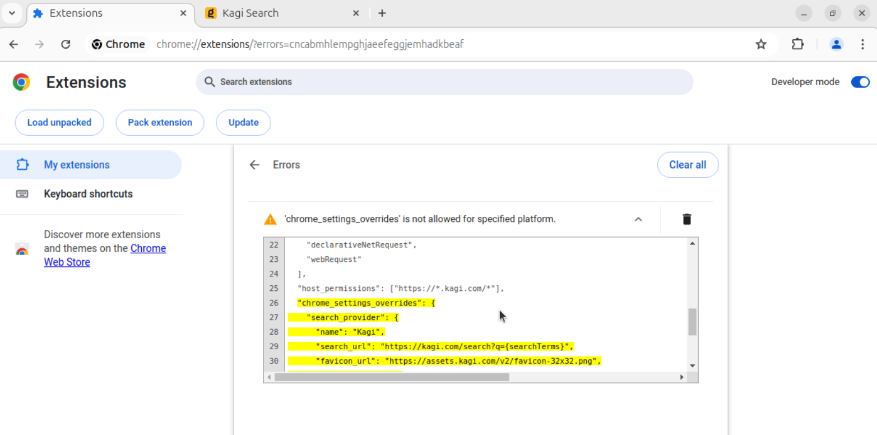Focus the Search extensions field
This screenshot has height=435, width=877.
click(444, 82)
